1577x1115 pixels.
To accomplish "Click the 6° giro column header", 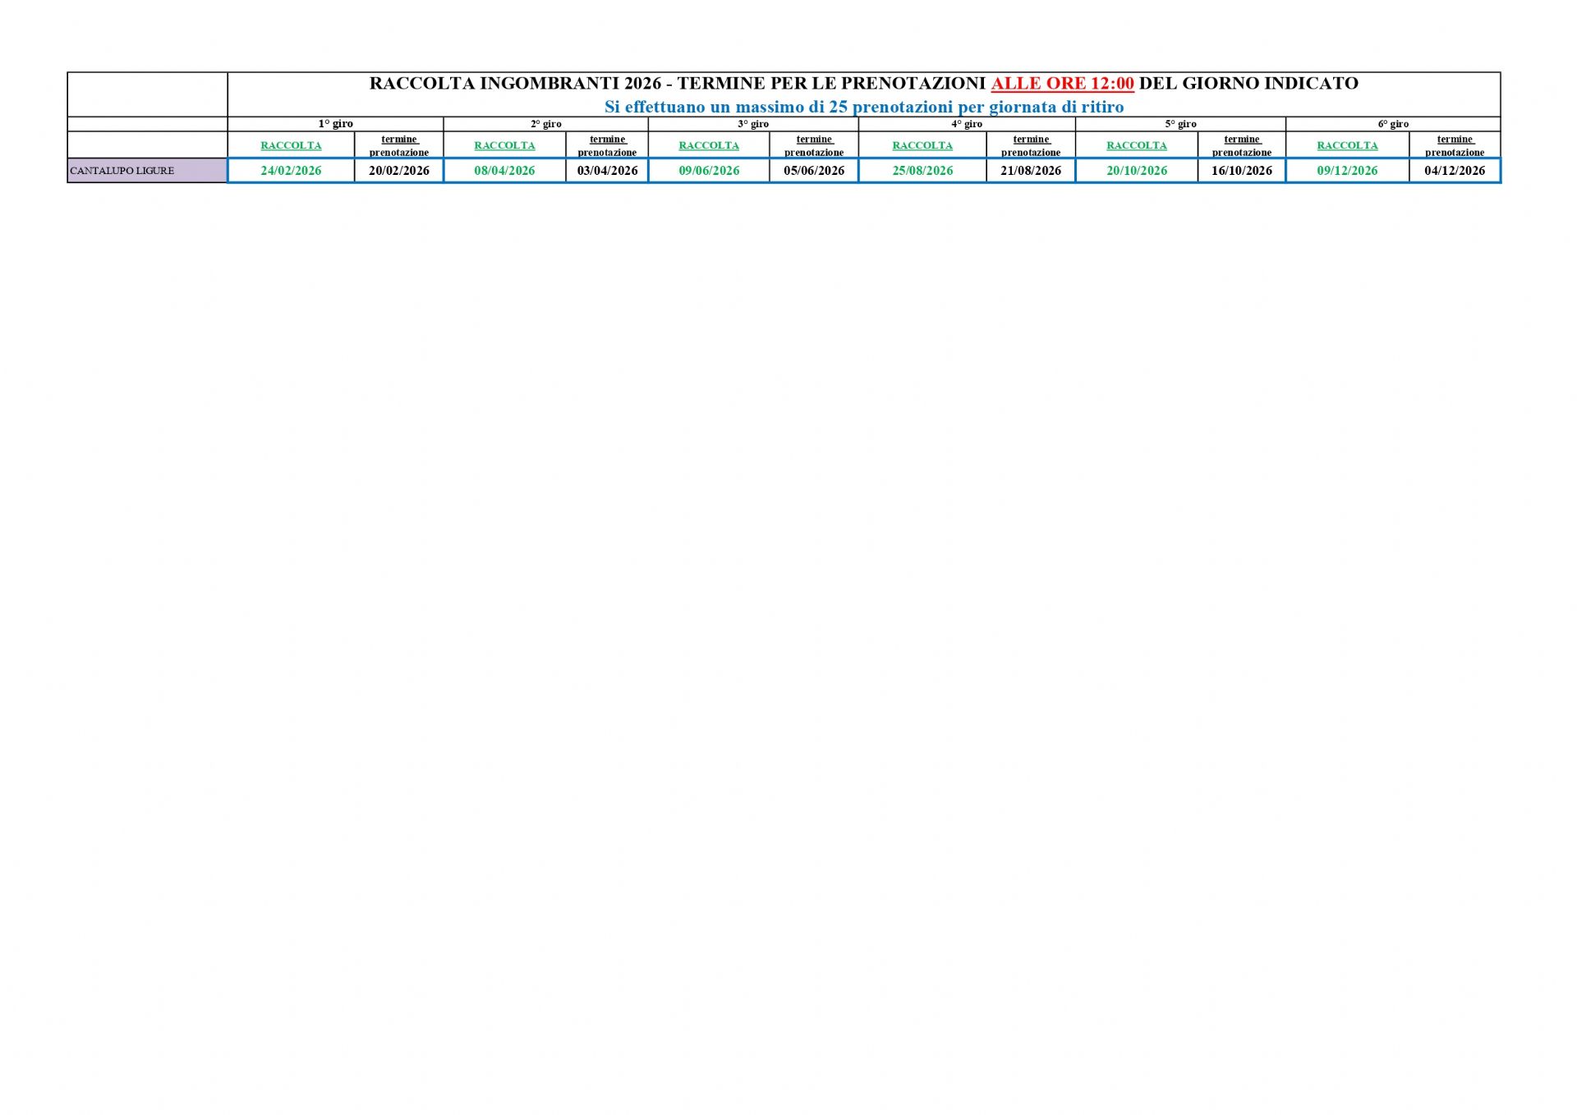I will [1393, 124].
